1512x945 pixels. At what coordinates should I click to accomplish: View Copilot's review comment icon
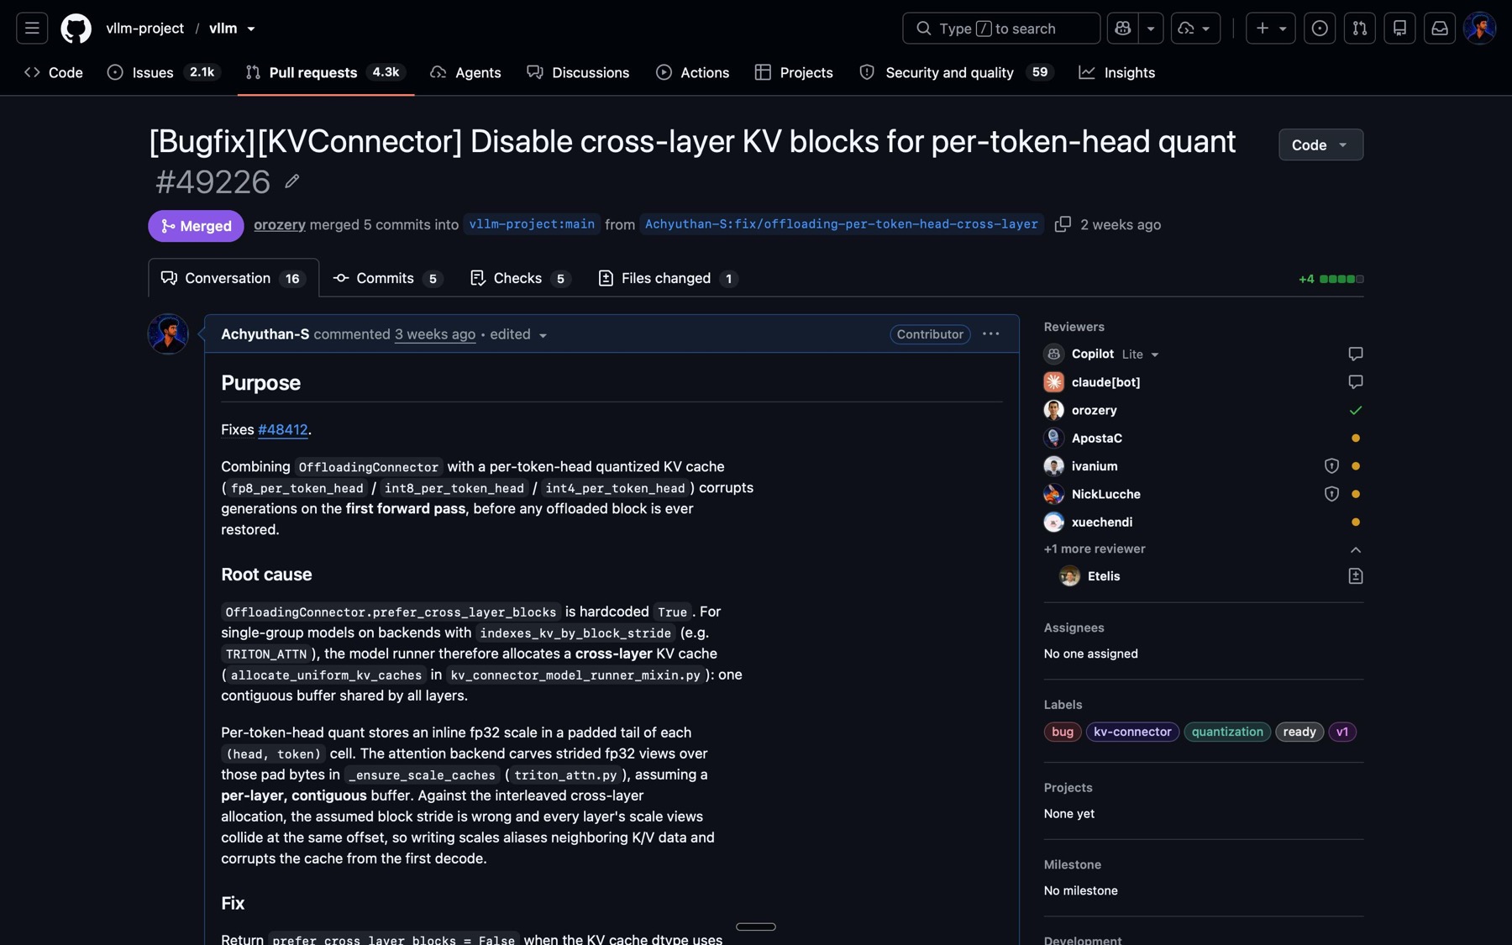point(1355,354)
